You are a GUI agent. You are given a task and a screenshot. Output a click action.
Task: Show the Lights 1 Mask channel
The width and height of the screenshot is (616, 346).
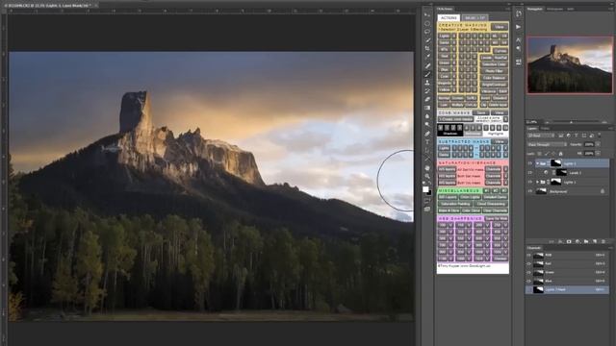click(x=528, y=289)
